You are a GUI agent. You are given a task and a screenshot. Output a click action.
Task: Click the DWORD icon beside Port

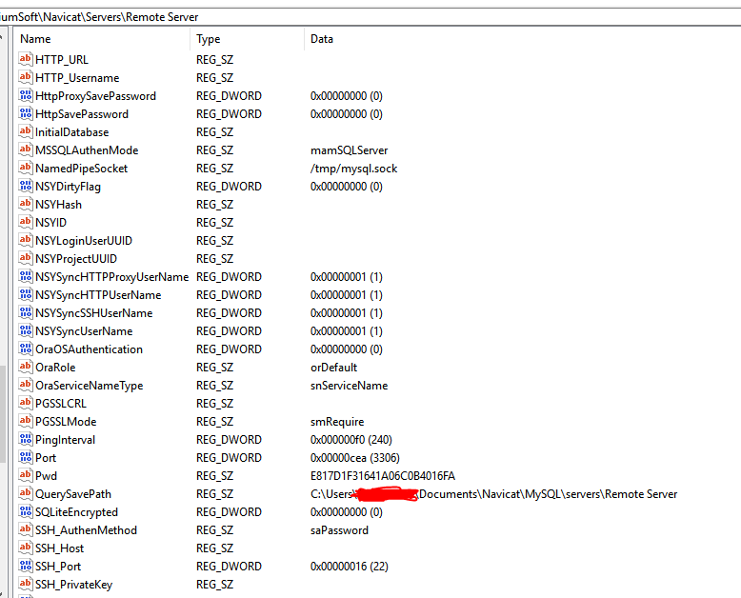[x=26, y=457]
